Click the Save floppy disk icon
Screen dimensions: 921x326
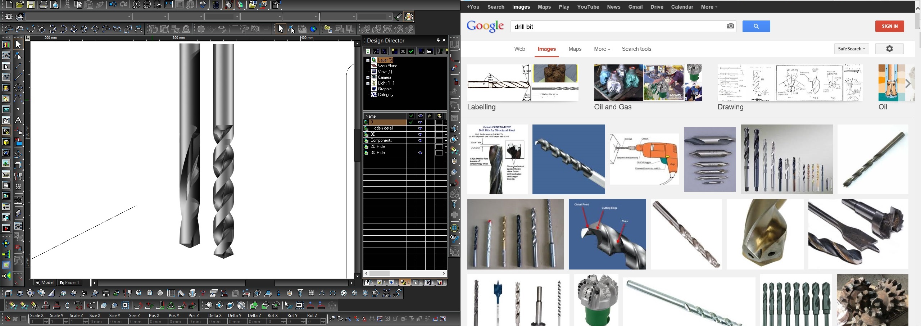tap(31, 5)
